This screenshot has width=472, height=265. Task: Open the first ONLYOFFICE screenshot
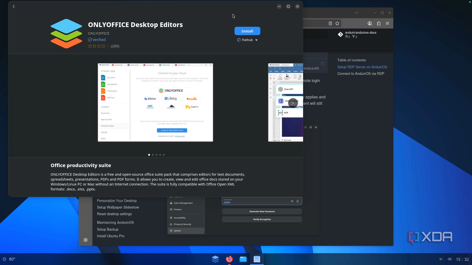(x=155, y=102)
